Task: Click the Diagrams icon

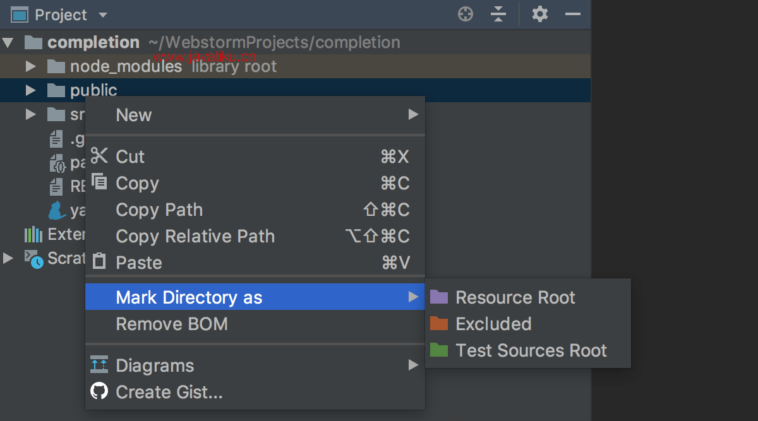Action: [x=99, y=365]
